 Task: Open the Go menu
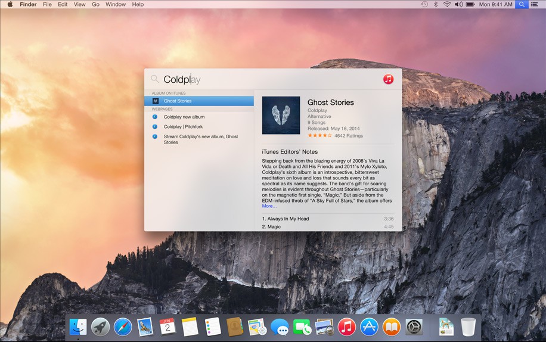95,4
